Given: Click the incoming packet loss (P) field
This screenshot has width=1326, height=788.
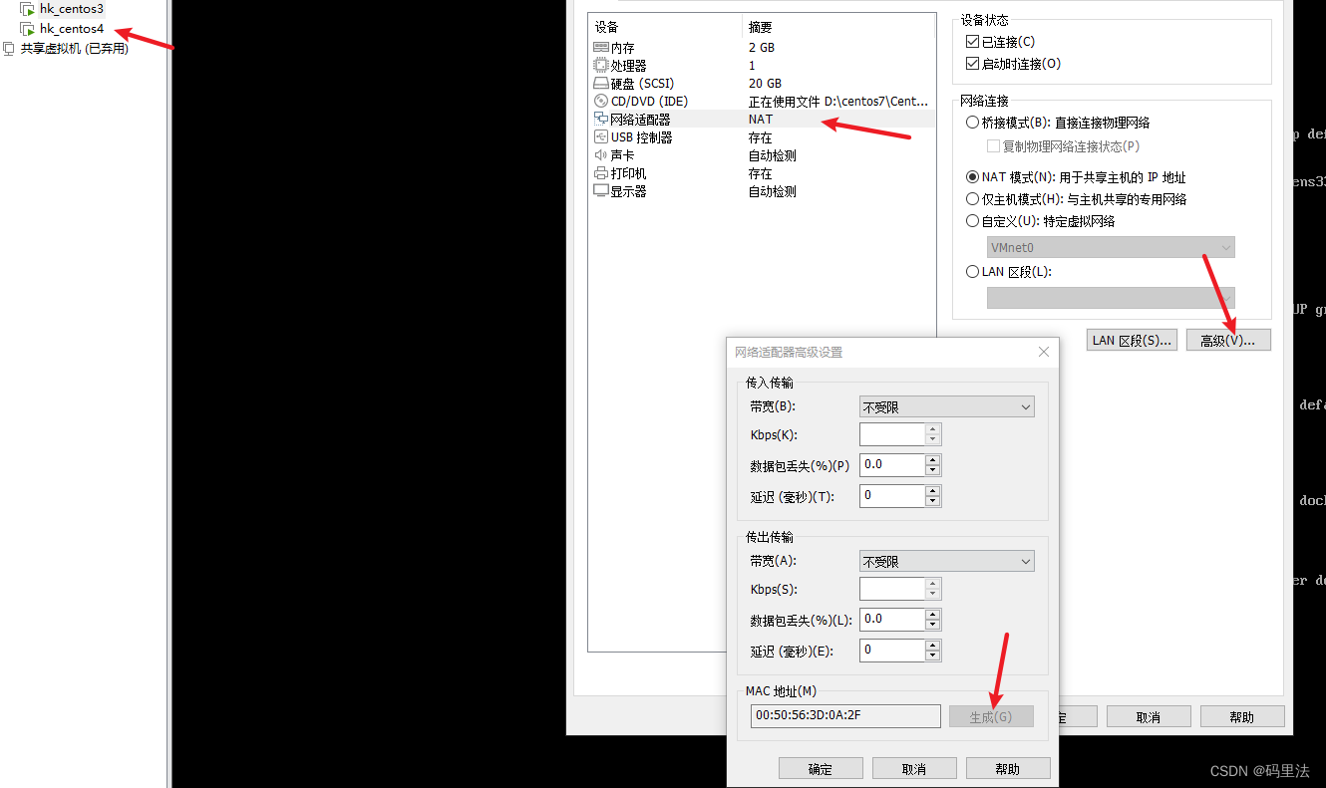Looking at the screenshot, I should click(892, 464).
